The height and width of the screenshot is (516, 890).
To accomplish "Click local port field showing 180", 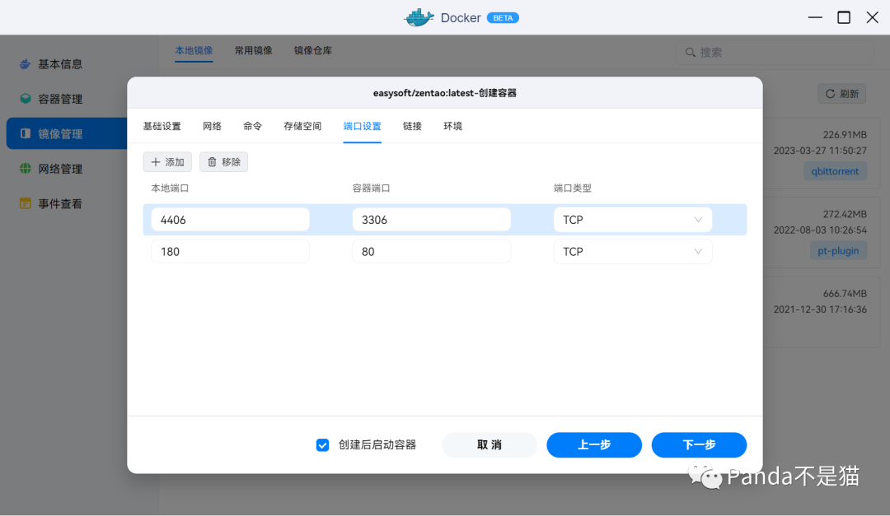I will [x=231, y=252].
